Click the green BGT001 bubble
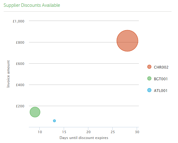This screenshot has width=178, height=143. 35,112
